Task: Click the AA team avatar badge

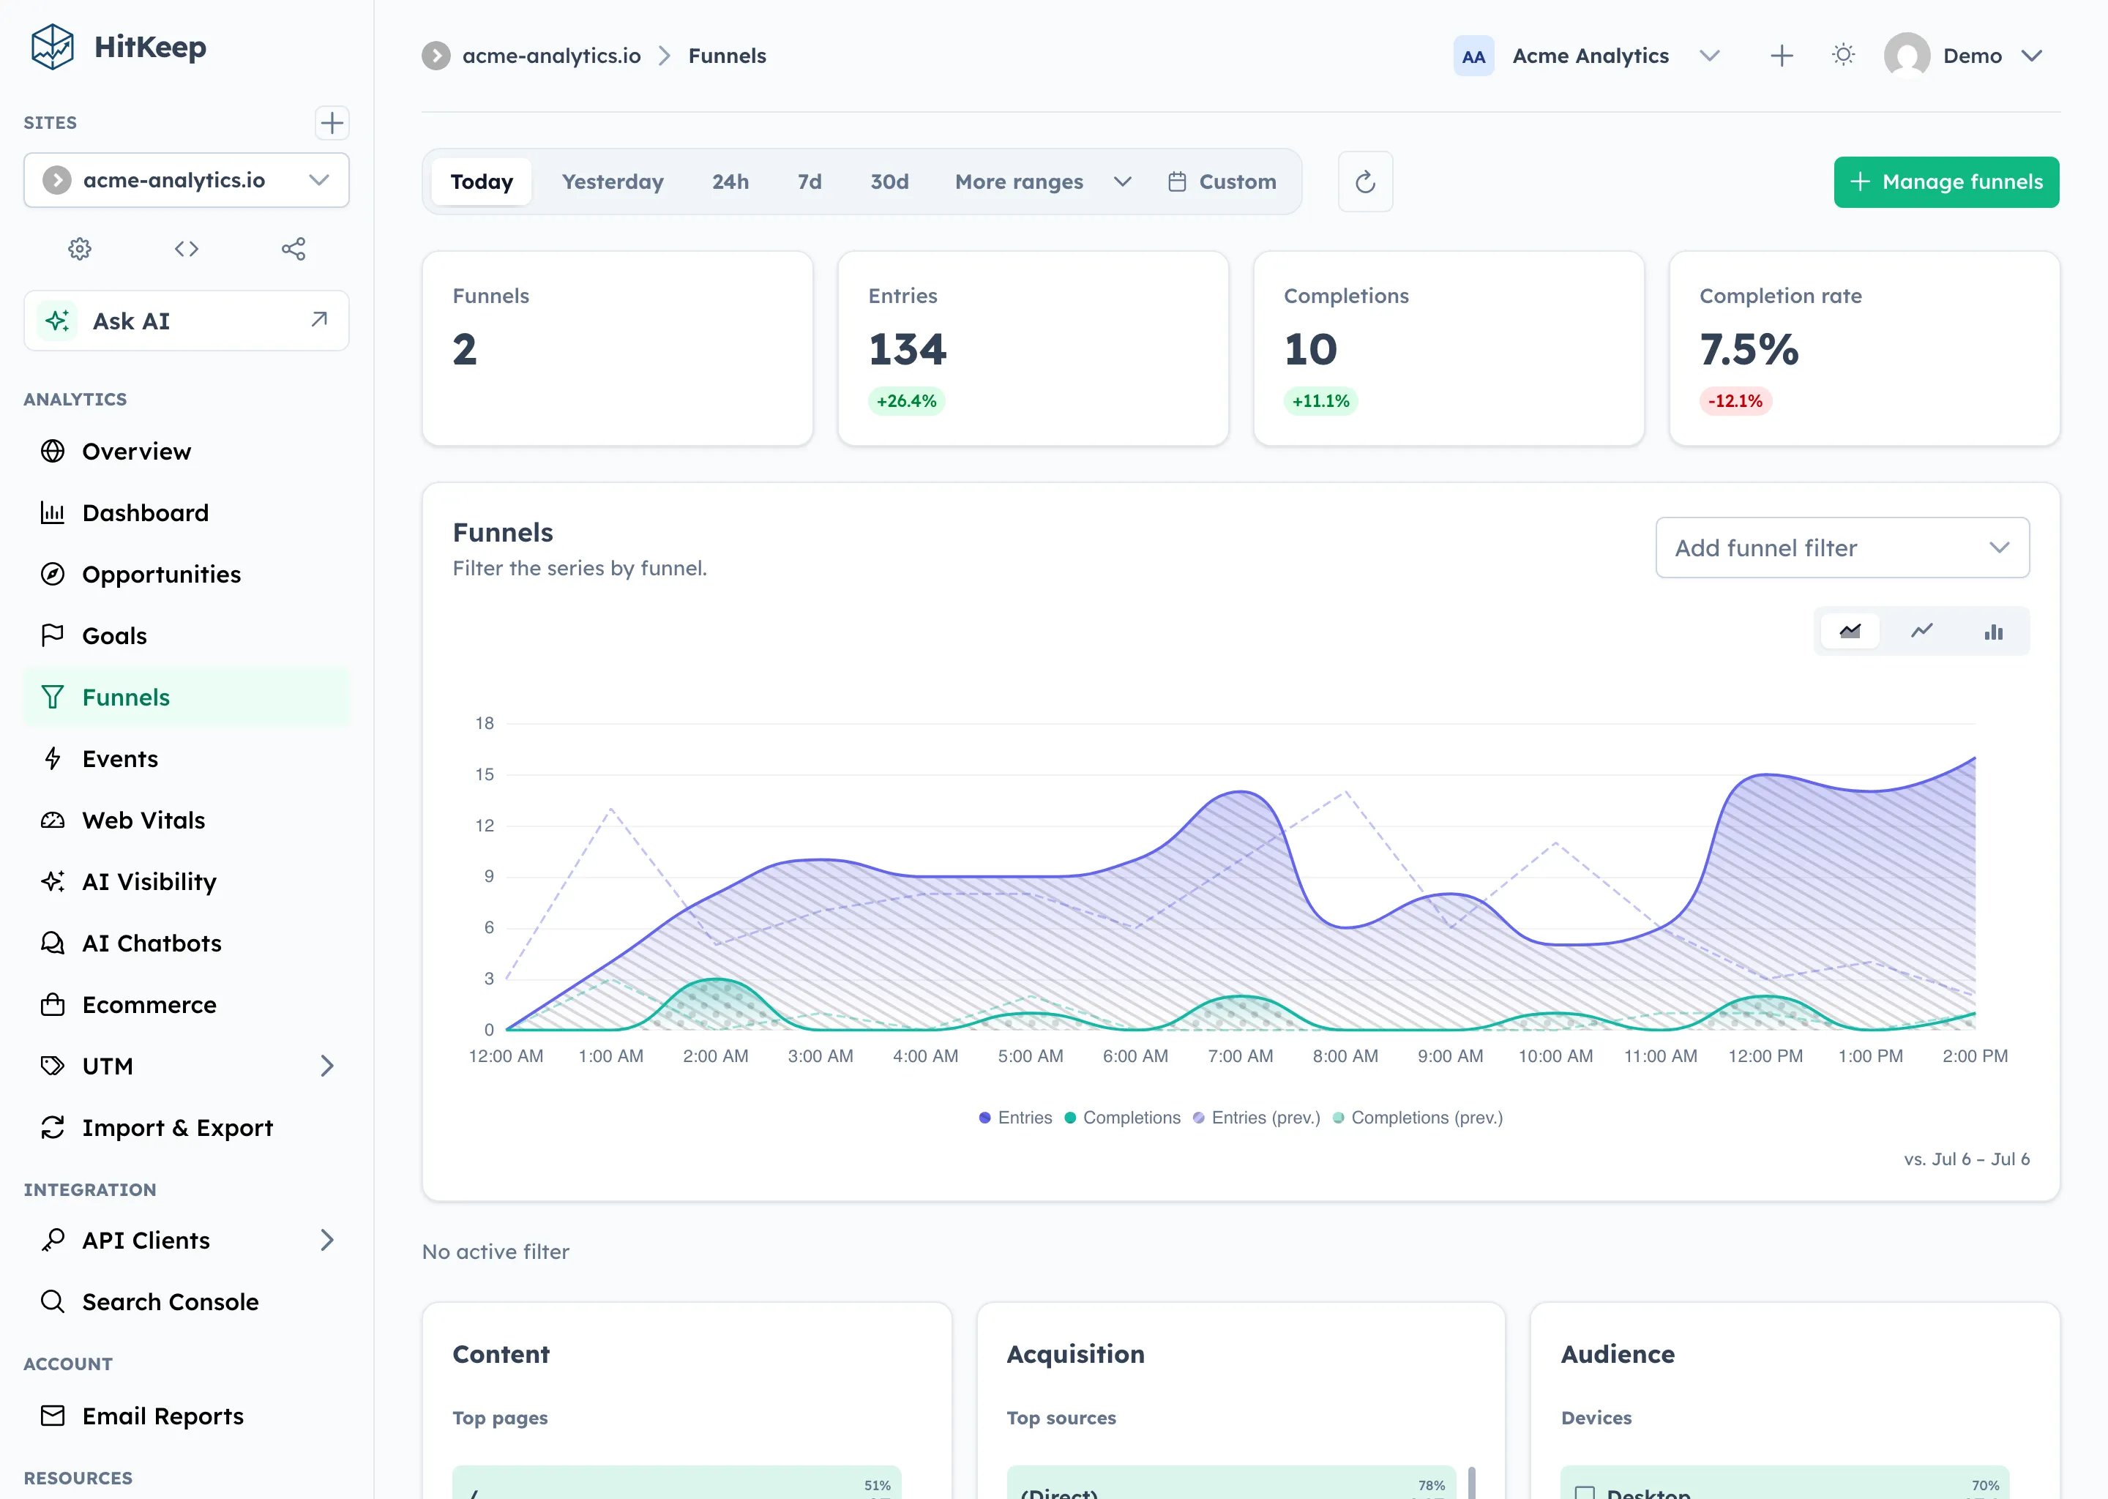Action: pyautogui.click(x=1473, y=56)
